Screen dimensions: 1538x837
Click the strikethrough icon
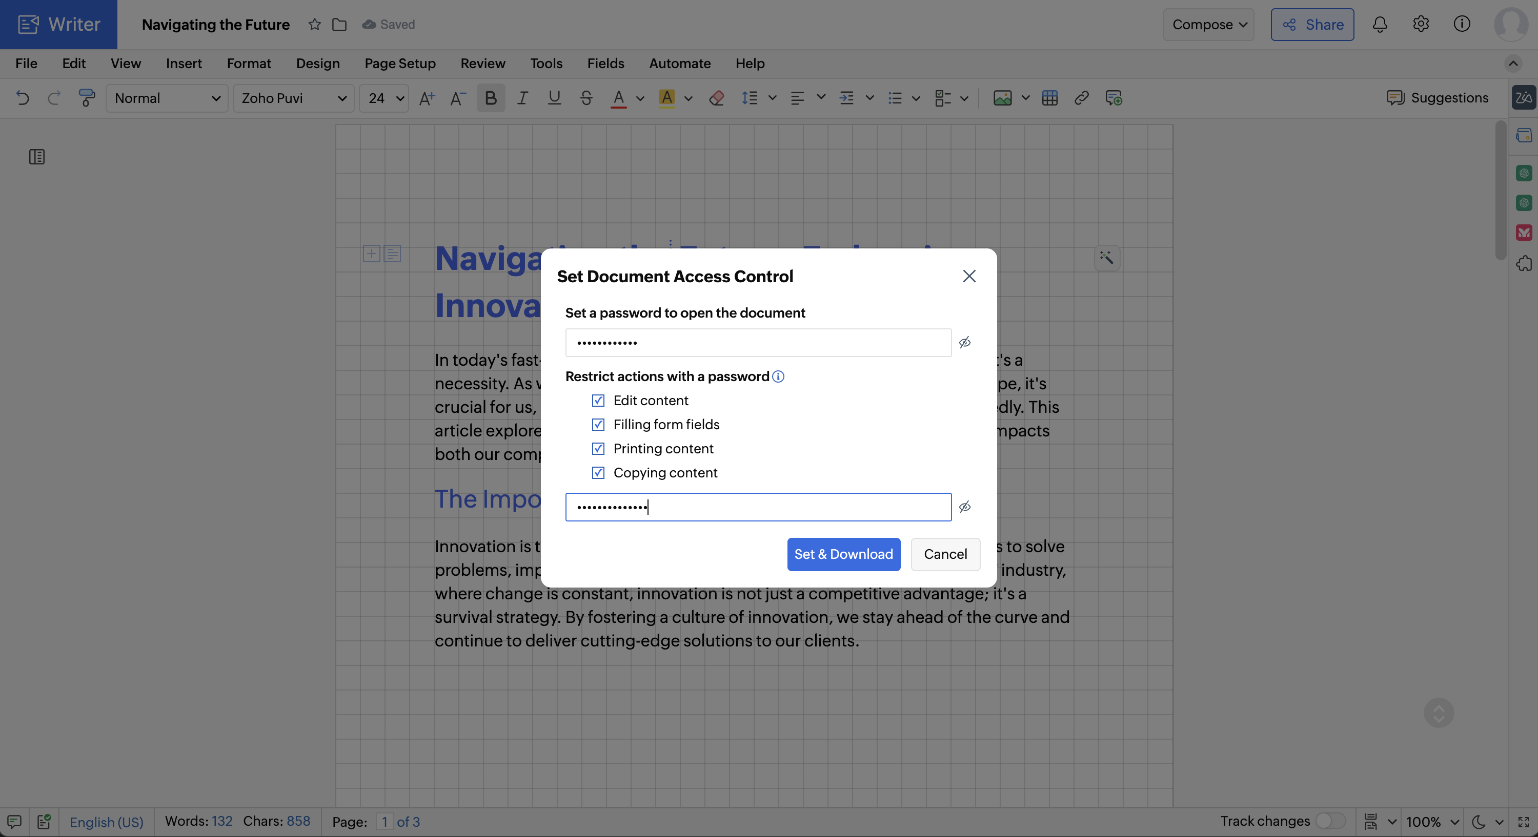[x=585, y=98]
